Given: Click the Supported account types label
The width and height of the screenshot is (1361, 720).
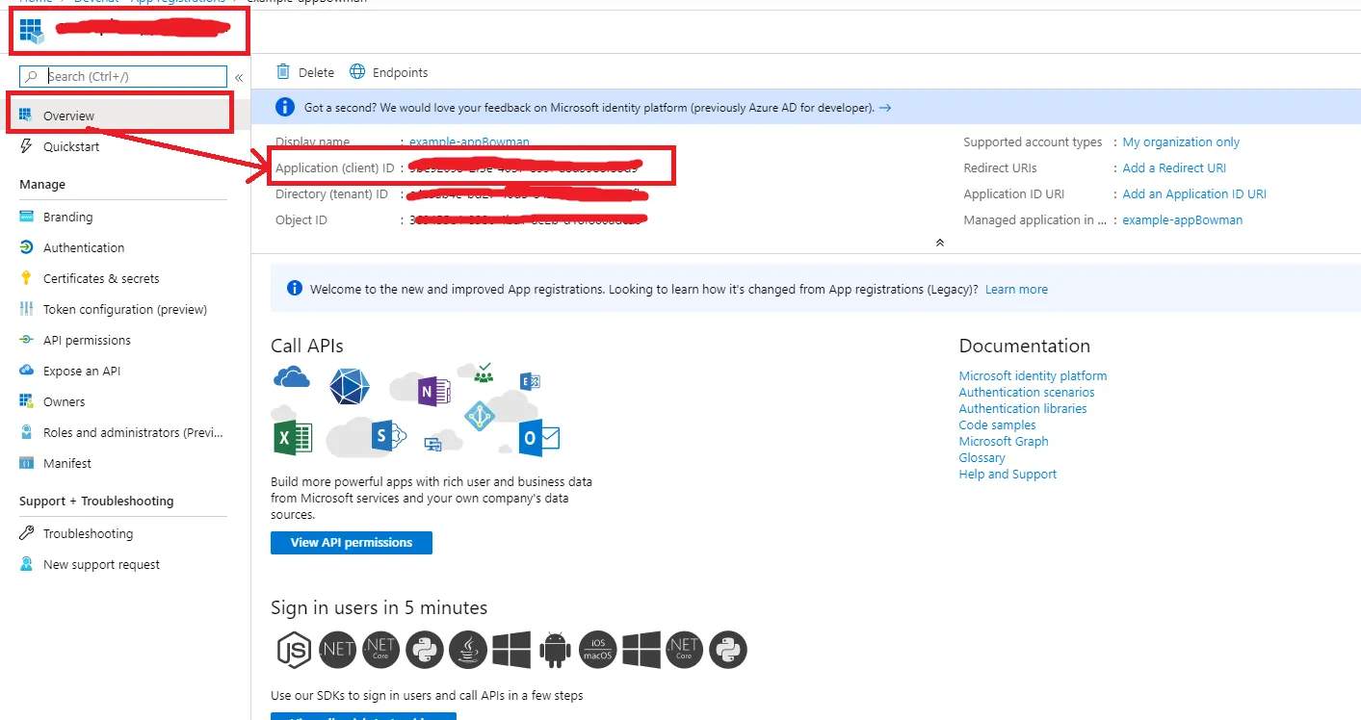Looking at the screenshot, I should tap(1033, 141).
